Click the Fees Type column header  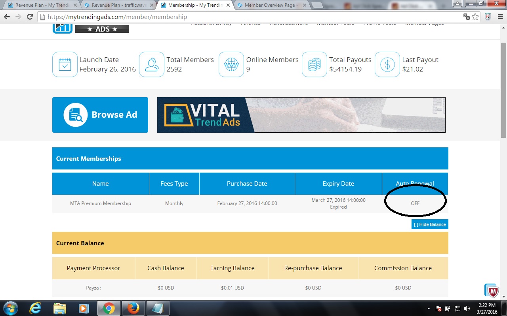174,184
